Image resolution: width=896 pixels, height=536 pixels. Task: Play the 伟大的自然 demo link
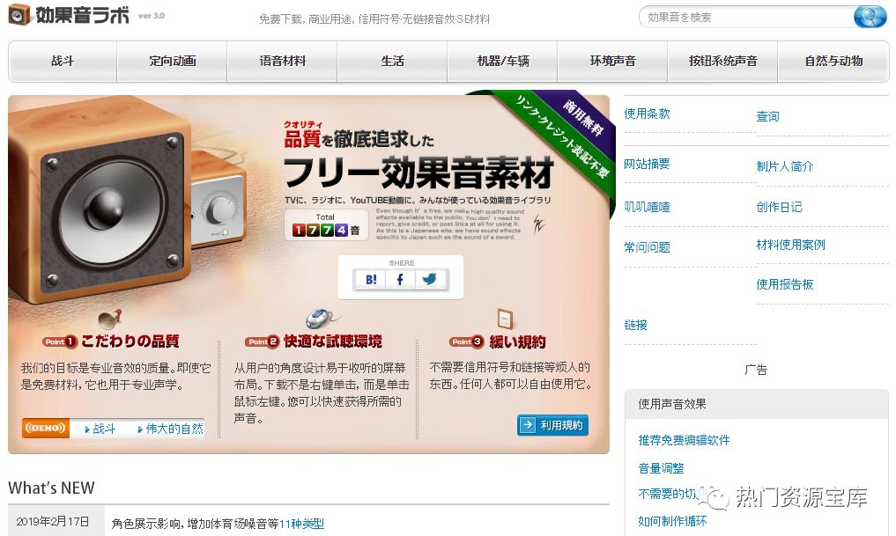174,429
